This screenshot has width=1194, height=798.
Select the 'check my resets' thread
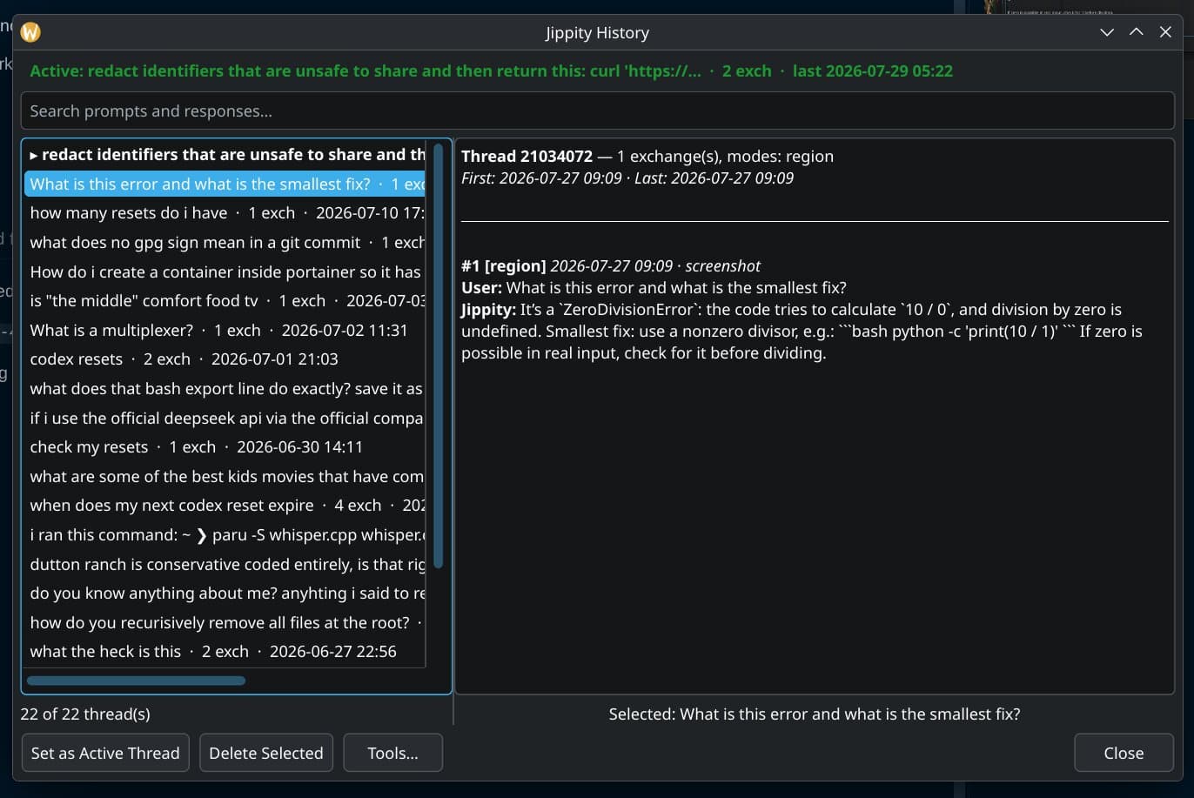225,446
